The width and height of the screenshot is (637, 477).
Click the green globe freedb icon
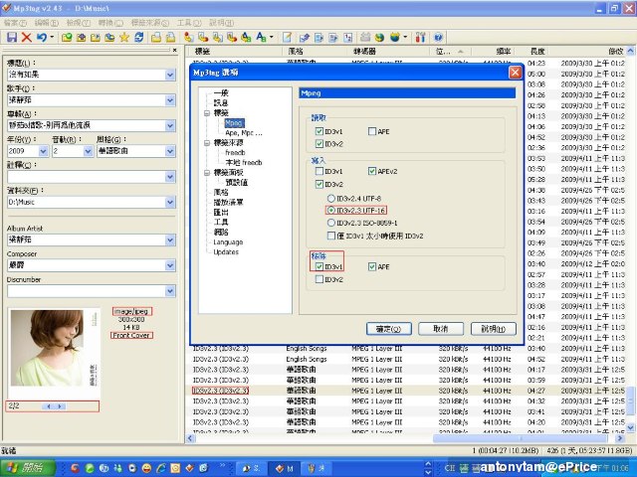(x=379, y=38)
